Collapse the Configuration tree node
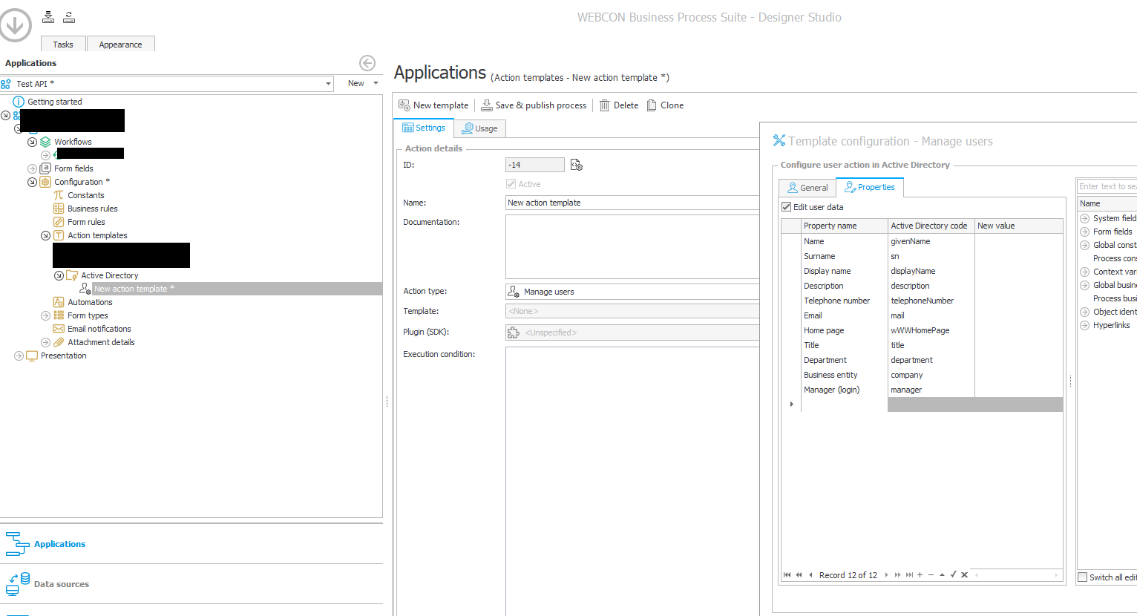This screenshot has height=616, width=1137. coord(32,182)
